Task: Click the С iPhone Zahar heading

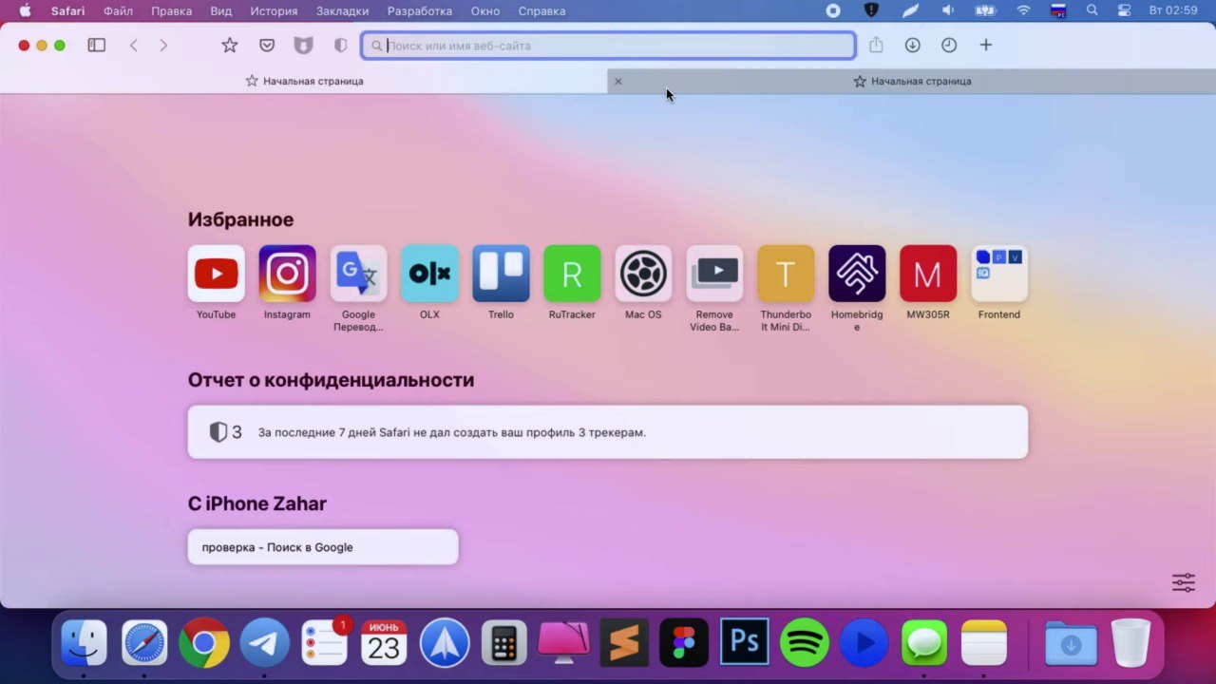Action: pyautogui.click(x=256, y=503)
